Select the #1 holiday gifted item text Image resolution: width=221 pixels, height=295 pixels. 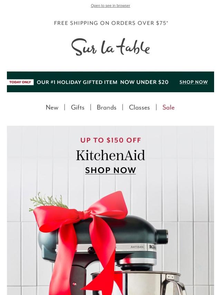[77, 82]
